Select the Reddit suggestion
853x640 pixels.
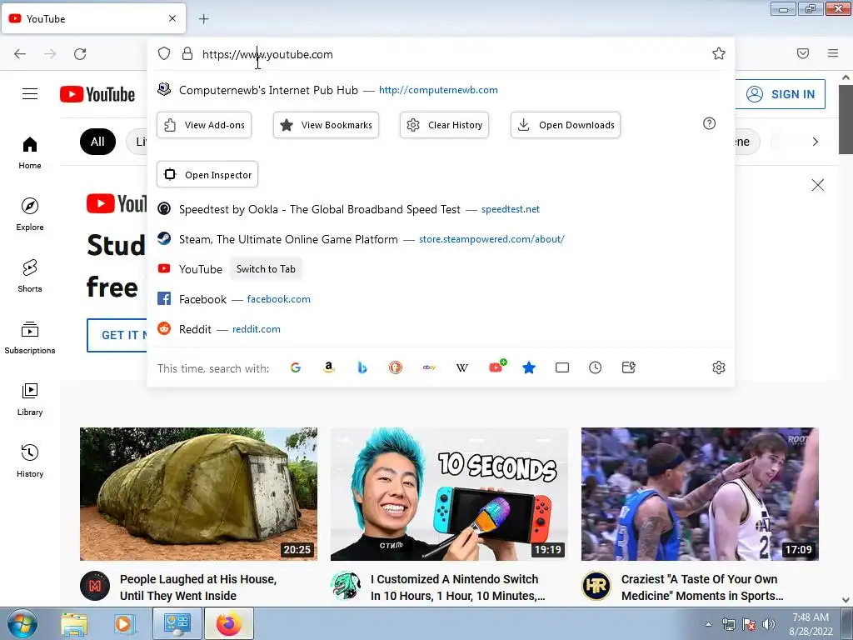(441, 328)
